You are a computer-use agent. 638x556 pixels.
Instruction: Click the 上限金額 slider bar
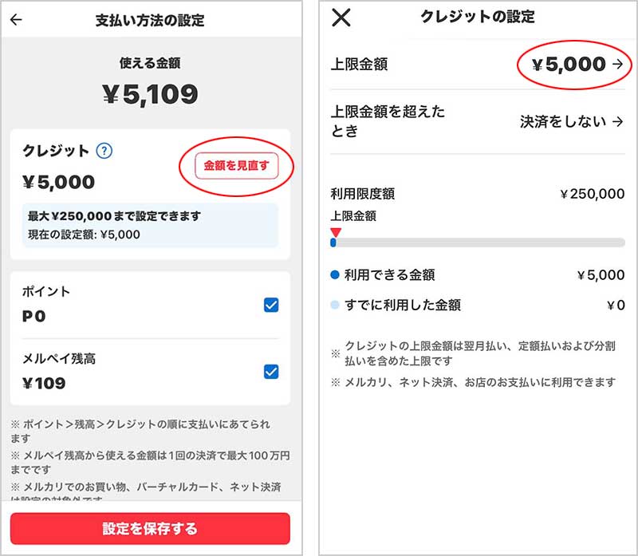(x=478, y=243)
